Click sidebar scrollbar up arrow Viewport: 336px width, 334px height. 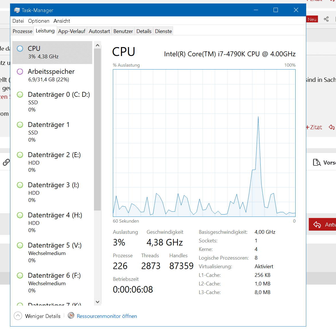pyautogui.click(x=97, y=45)
